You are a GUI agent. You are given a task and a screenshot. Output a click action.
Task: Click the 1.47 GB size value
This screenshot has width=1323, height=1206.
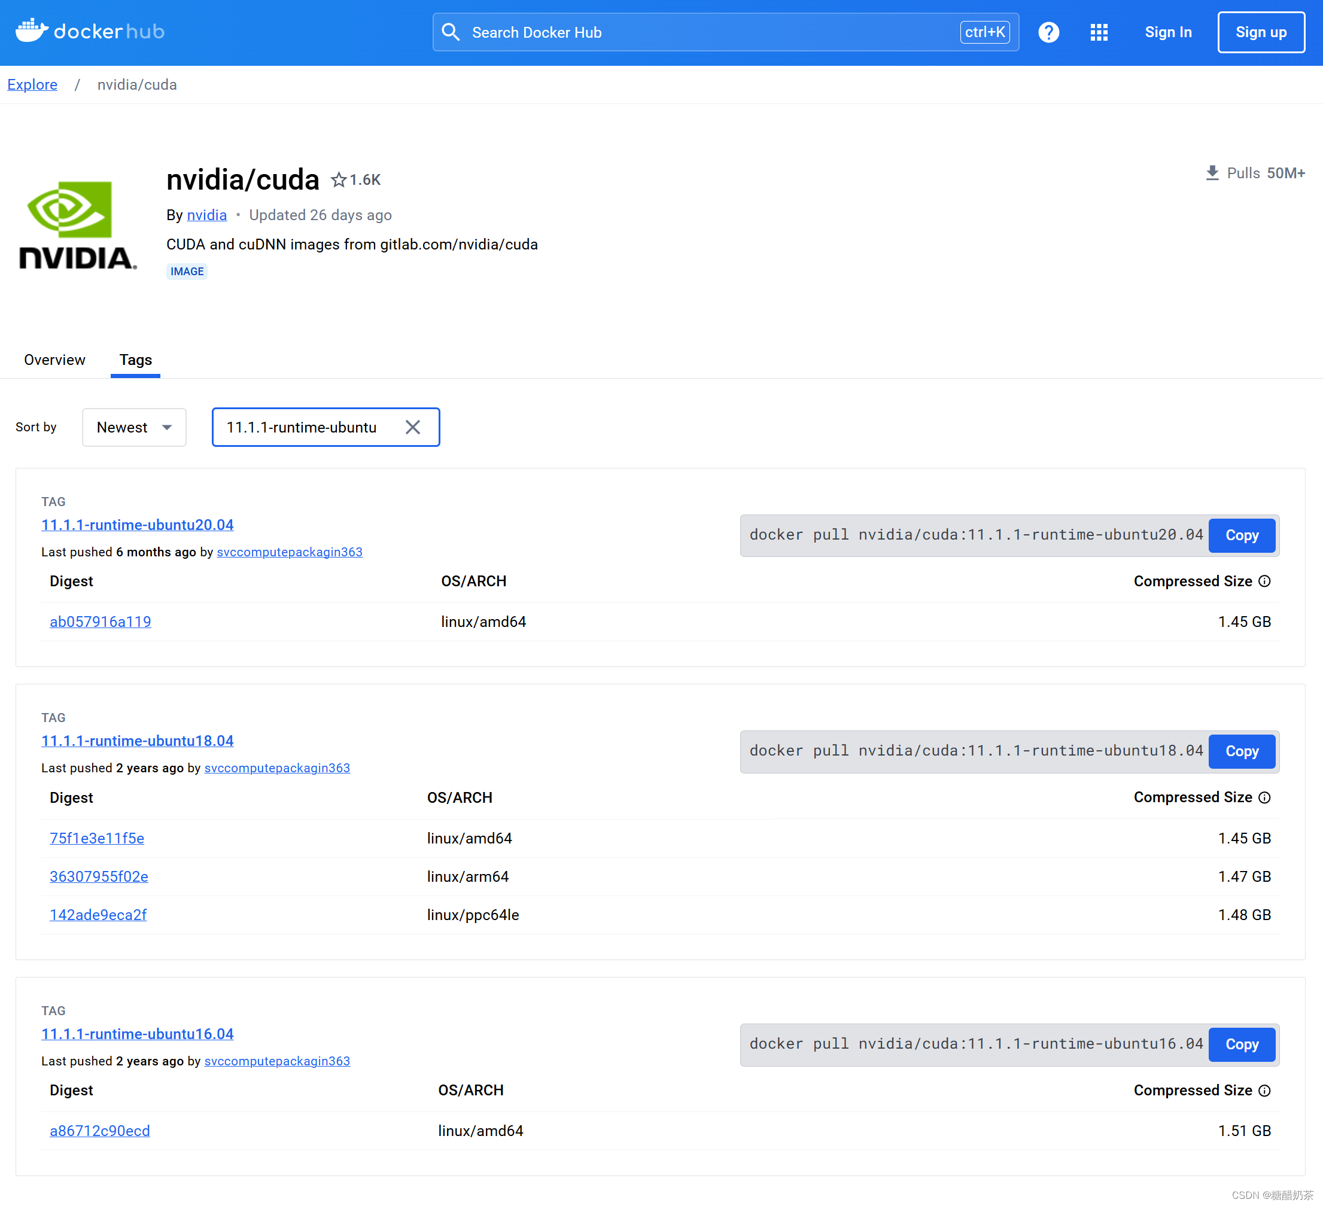tap(1244, 876)
